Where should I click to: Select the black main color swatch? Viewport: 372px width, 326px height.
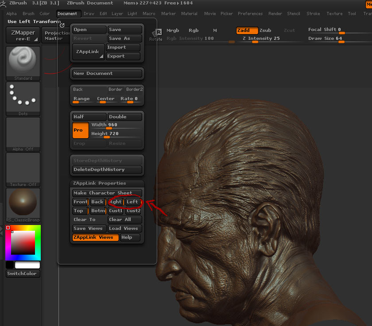[9, 265]
